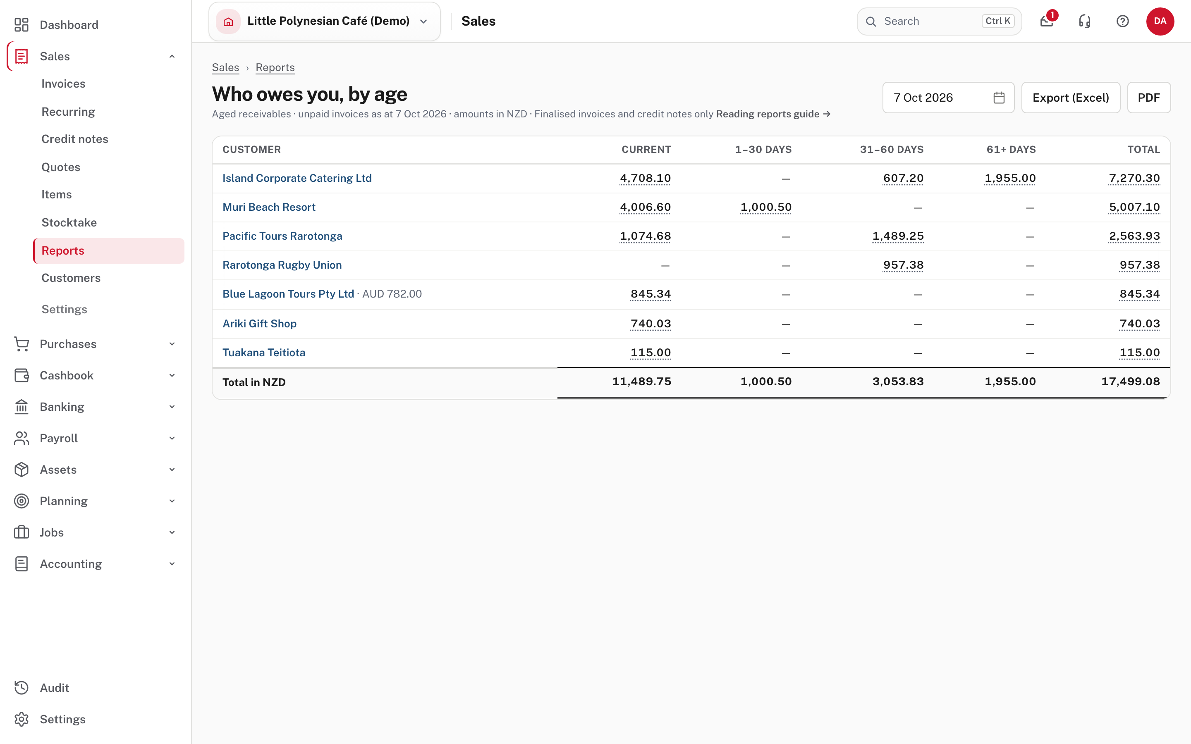Click the Planning target icon
The image size is (1191, 744).
[x=21, y=501]
